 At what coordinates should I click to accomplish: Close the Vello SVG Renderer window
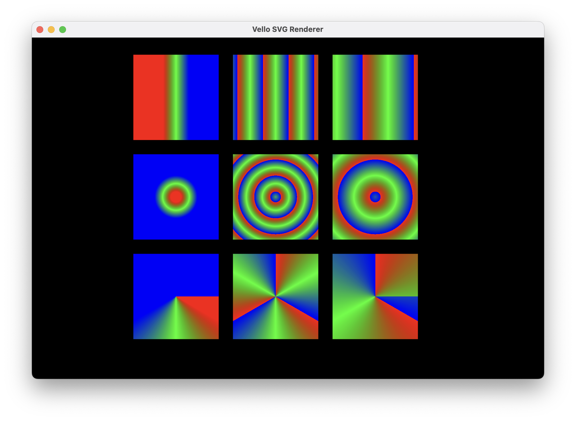[x=40, y=30]
